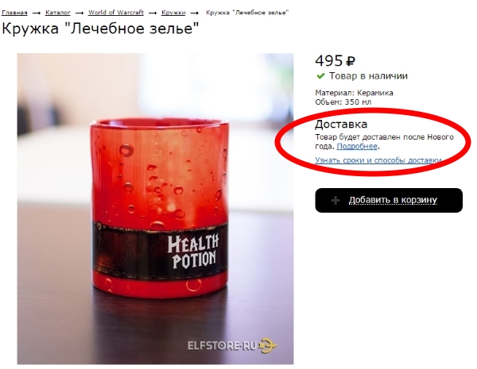Click the product title Кружка Лечебное зелье
This screenshot has width=477, height=369.
(x=100, y=29)
